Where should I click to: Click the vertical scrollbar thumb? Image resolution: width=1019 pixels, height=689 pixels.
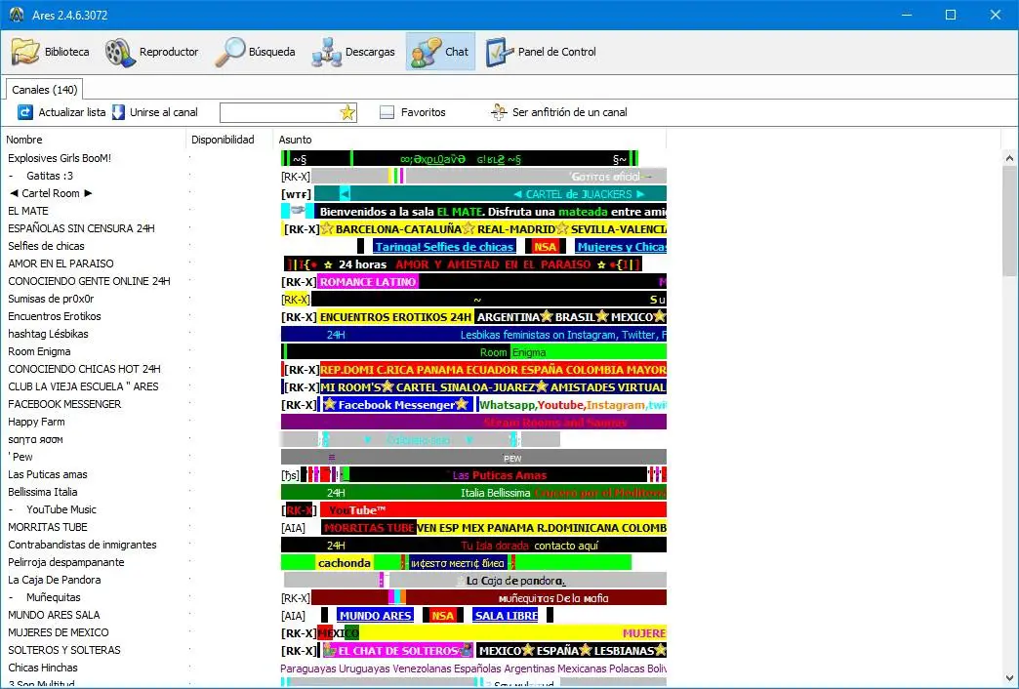pos(1009,221)
